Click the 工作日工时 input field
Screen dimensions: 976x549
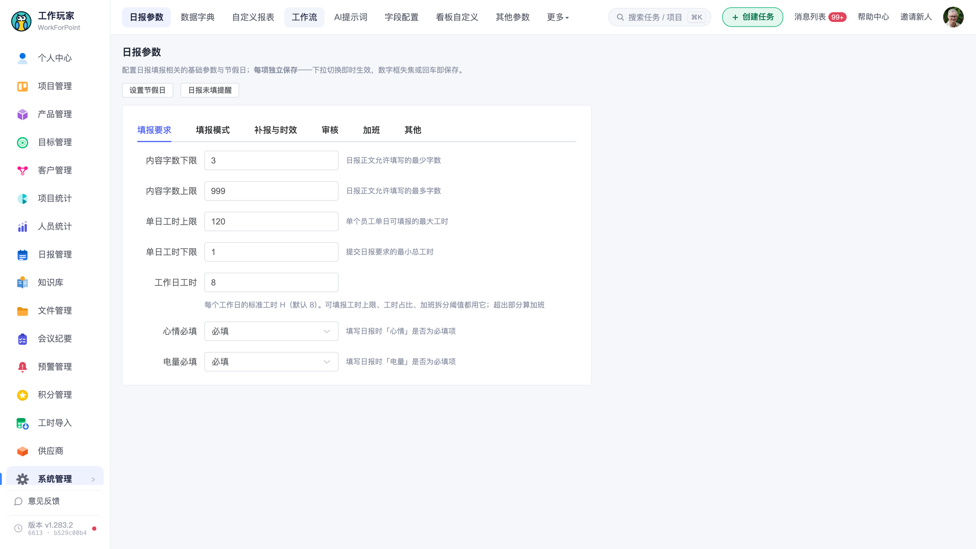pos(271,282)
